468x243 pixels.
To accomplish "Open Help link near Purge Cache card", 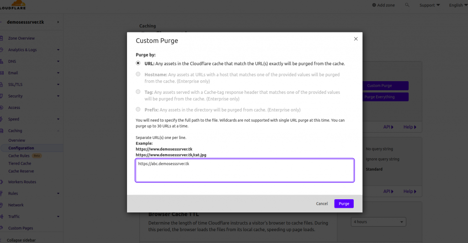I will [410, 127].
